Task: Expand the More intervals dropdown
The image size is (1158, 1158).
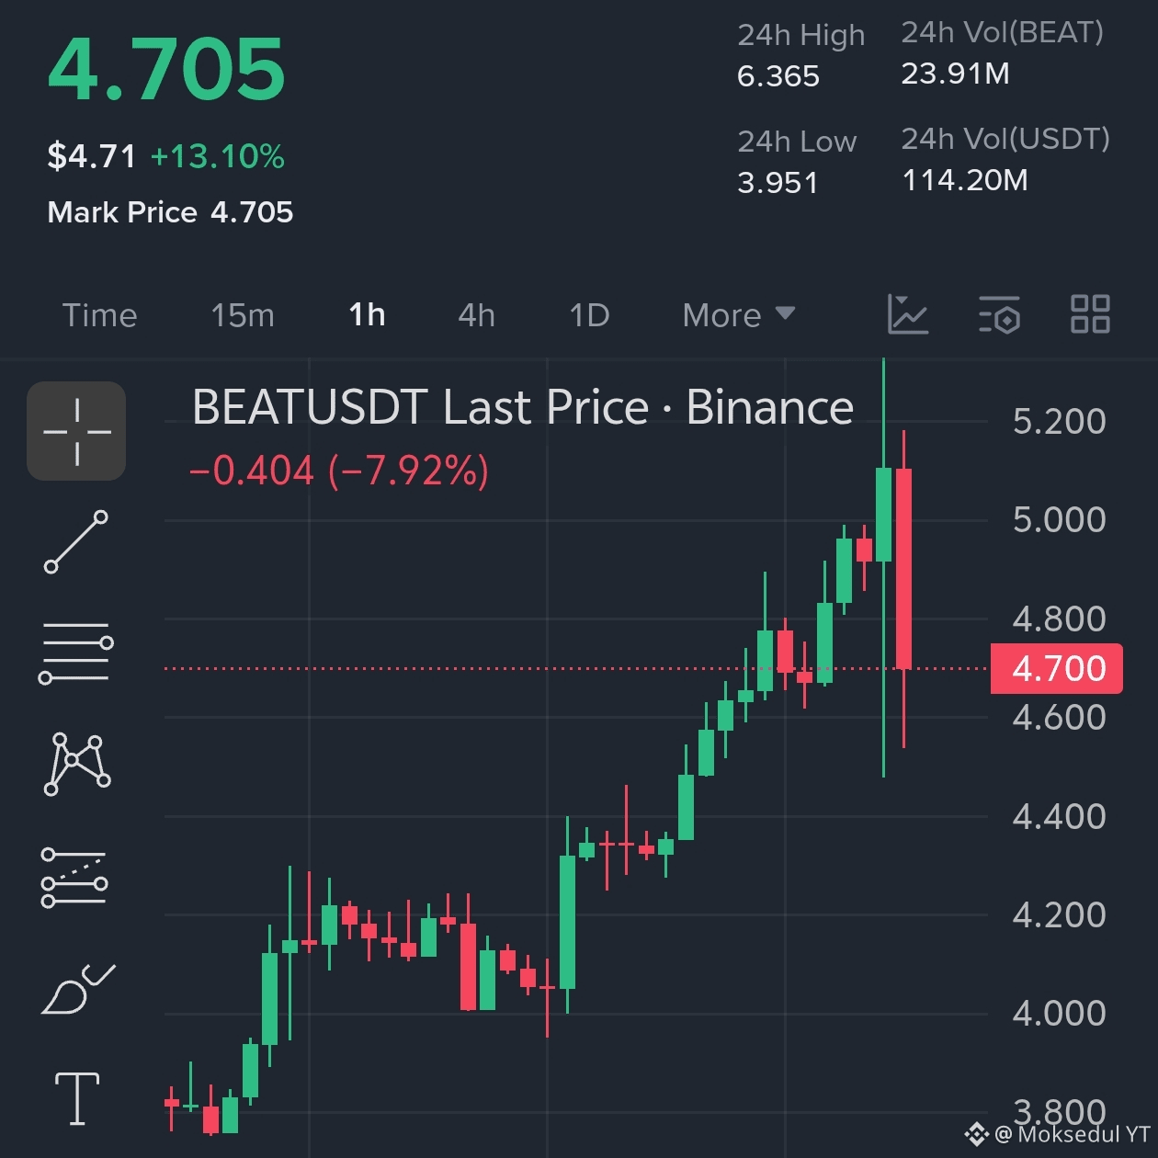Action: 739,315
